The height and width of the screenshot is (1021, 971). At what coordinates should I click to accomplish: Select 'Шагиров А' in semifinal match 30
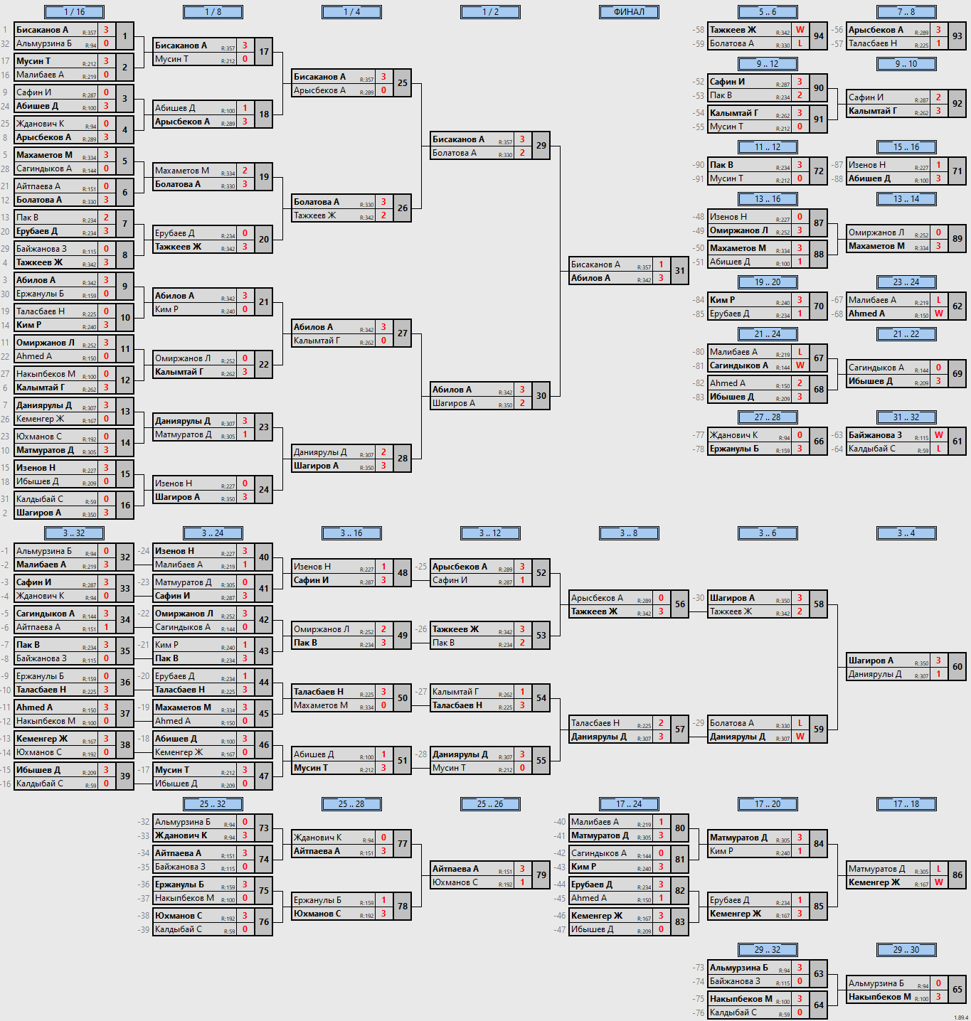(x=454, y=403)
